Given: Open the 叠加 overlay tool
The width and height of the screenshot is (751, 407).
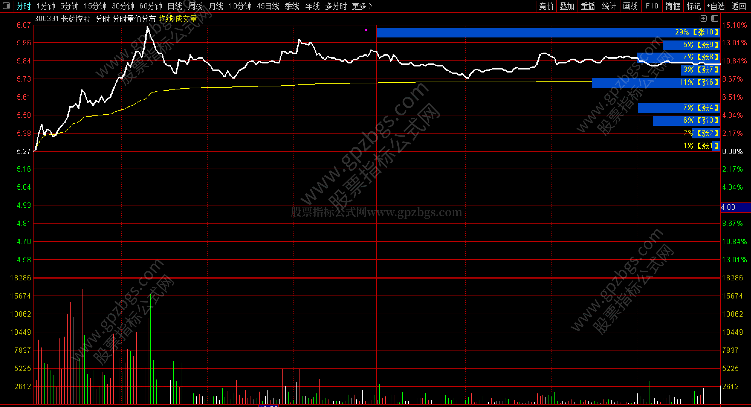Looking at the screenshot, I should [567, 6].
